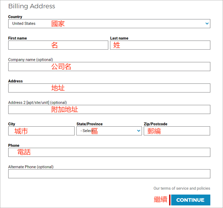
Task: Click the Address input field
Action: [109, 88]
